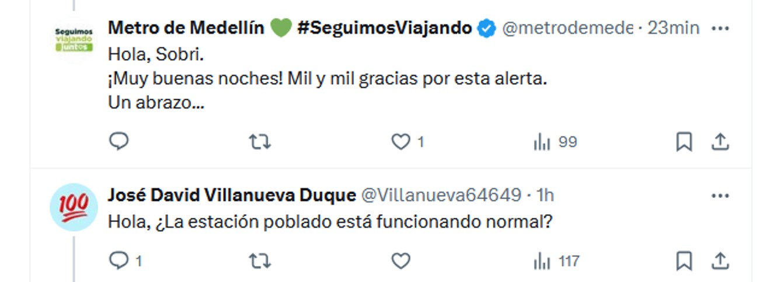The height and width of the screenshot is (282, 763).
Task: Reply to Metro de Medellín's tweet
Action: (x=119, y=142)
